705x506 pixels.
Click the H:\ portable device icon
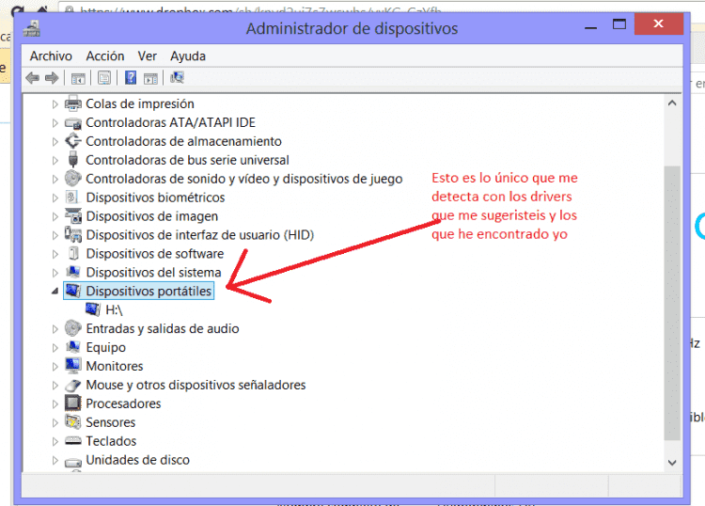click(93, 309)
